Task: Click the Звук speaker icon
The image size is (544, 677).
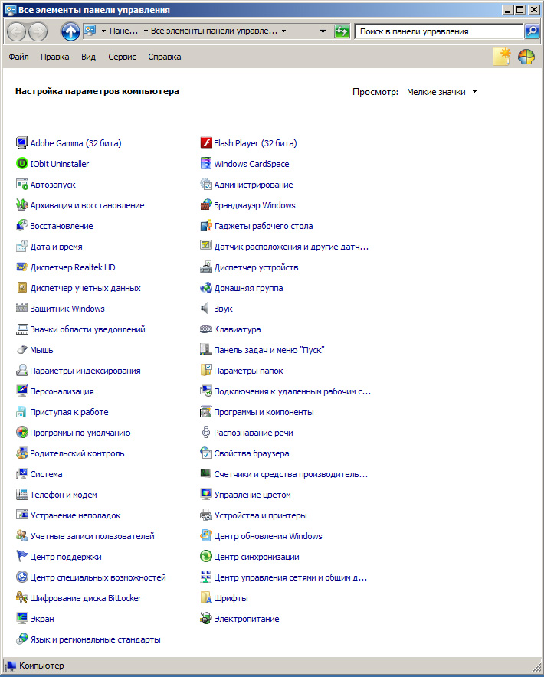Action: click(205, 309)
